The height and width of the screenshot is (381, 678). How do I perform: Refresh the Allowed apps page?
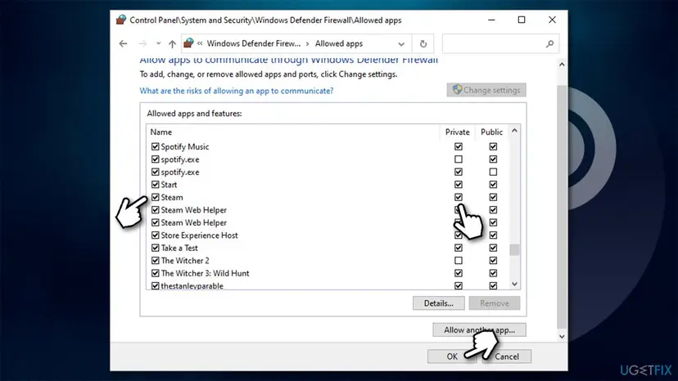[x=423, y=43]
